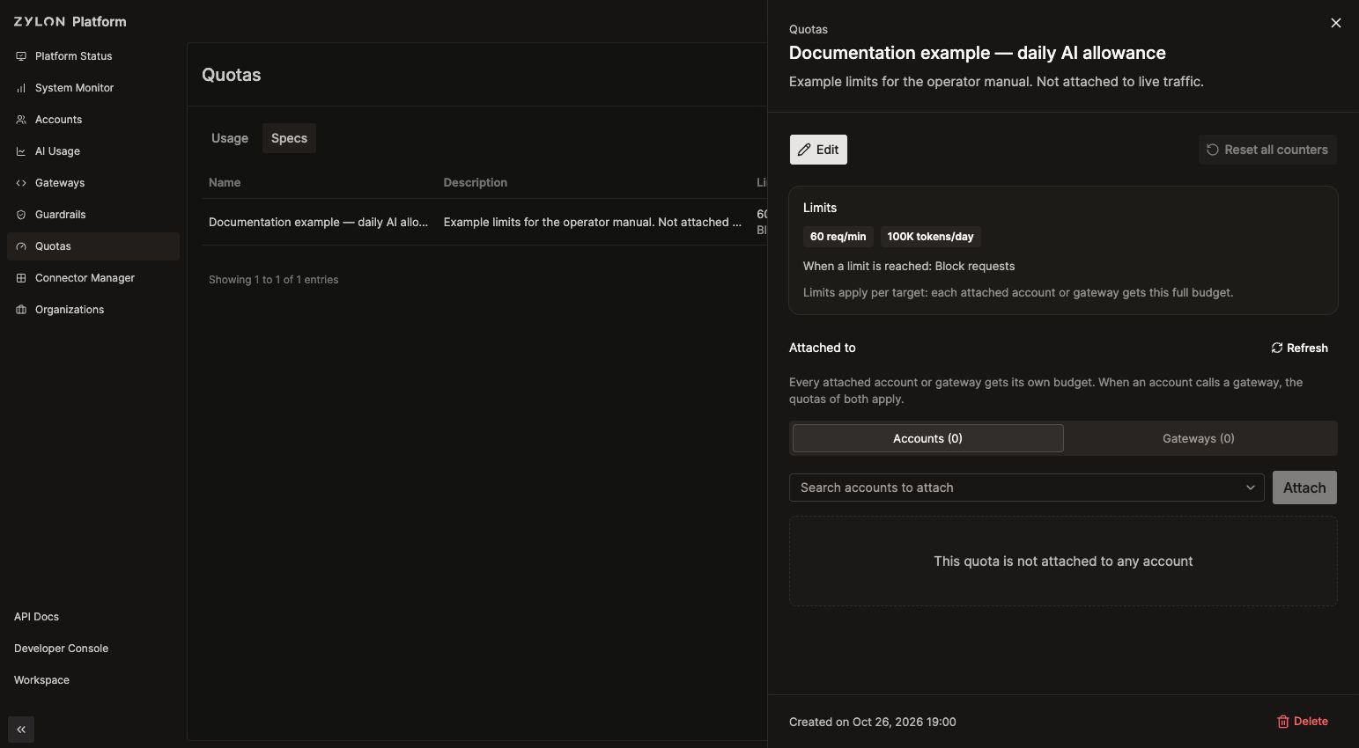
Task: Click the refresh arrows icon by Attached to
Action: [x=1277, y=348]
